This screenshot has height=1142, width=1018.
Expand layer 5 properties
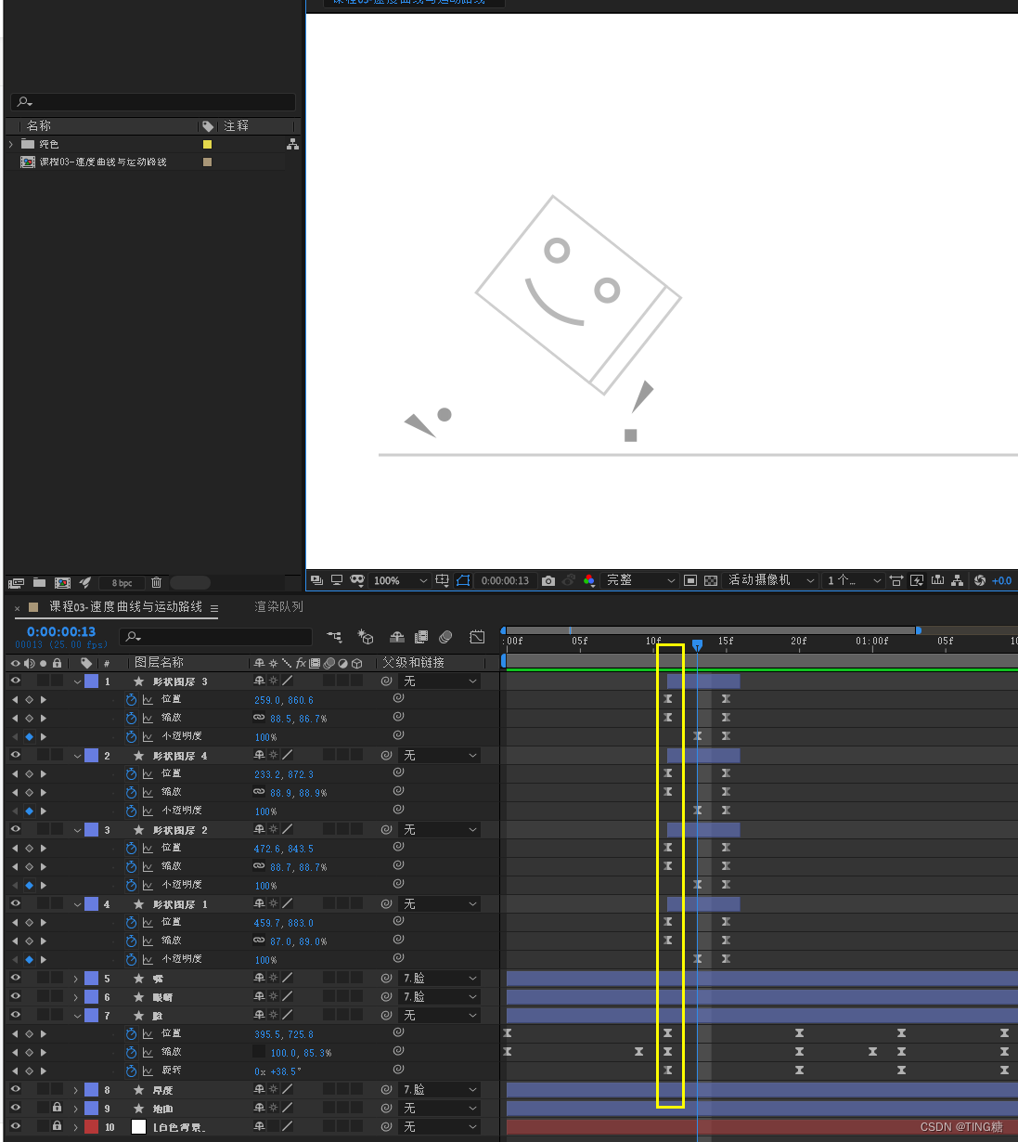tap(76, 979)
